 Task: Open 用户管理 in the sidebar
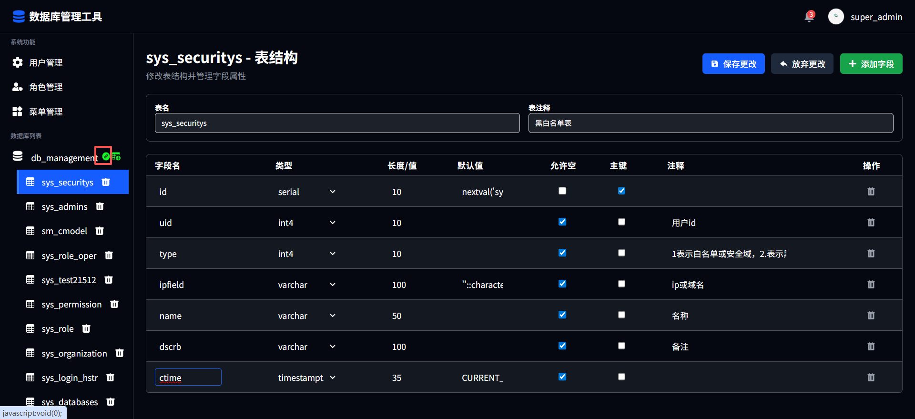[x=46, y=63]
